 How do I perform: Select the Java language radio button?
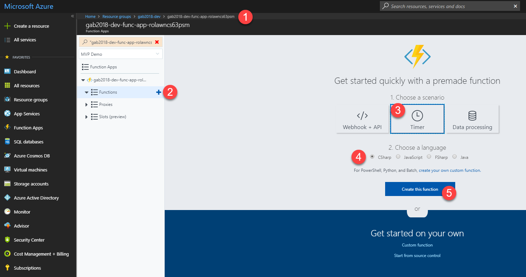coord(455,157)
